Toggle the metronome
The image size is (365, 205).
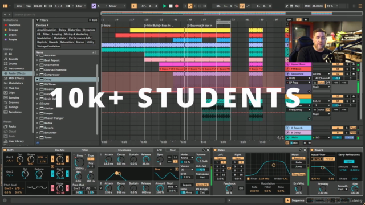pyautogui.click(x=68, y=6)
